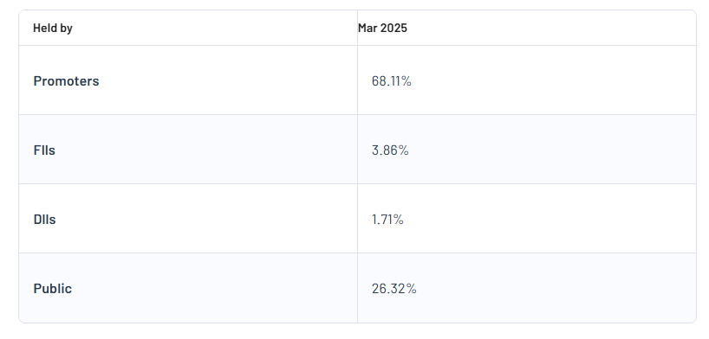Click blank space after the 68.11% value
The image size is (709, 339).
[x=554, y=80]
